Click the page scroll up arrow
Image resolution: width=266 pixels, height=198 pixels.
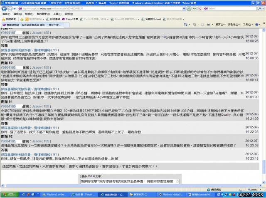click(x=264, y=30)
